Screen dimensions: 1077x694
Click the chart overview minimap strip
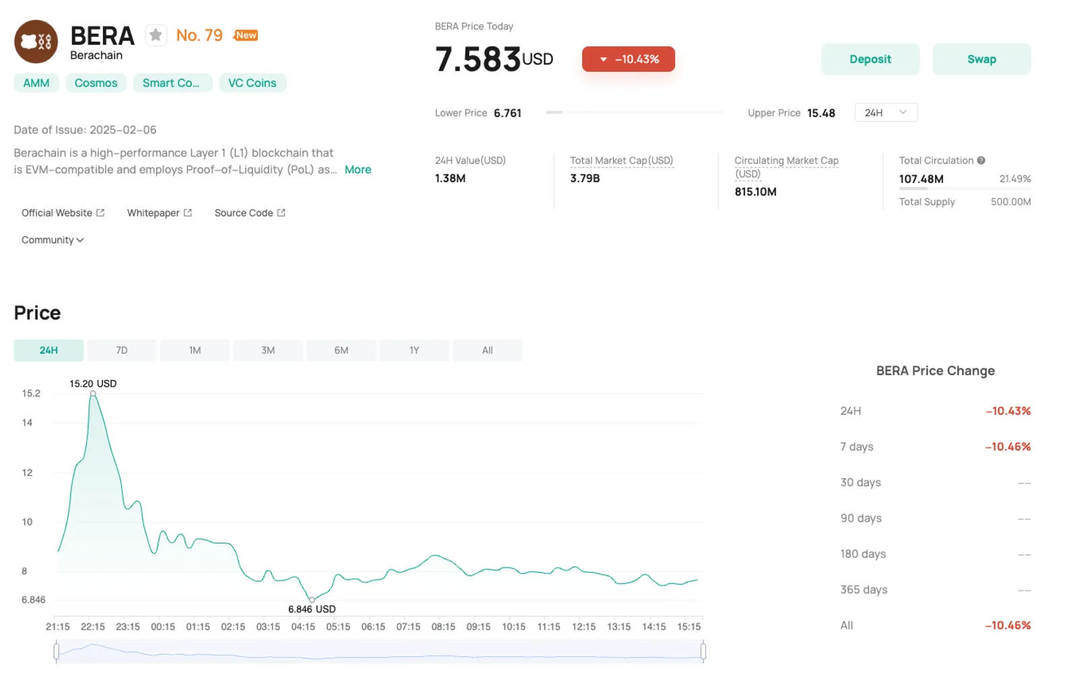pos(380,651)
